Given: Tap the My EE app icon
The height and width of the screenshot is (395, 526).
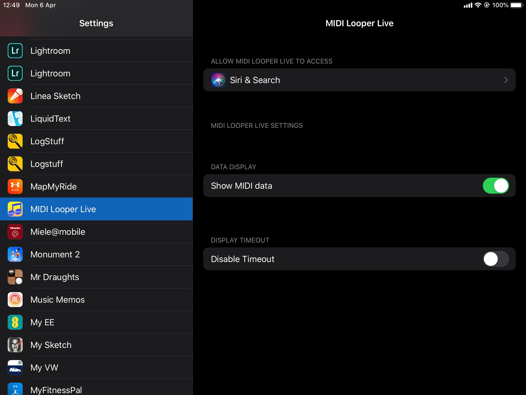Looking at the screenshot, I should tap(15, 322).
